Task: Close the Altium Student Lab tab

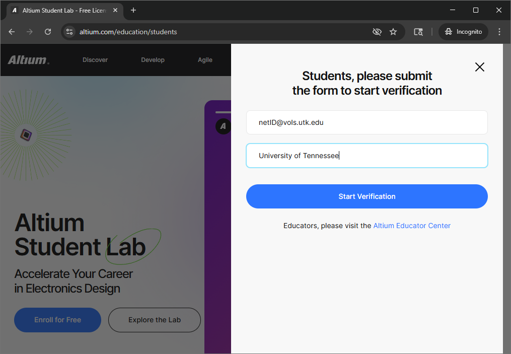Action: coord(115,10)
